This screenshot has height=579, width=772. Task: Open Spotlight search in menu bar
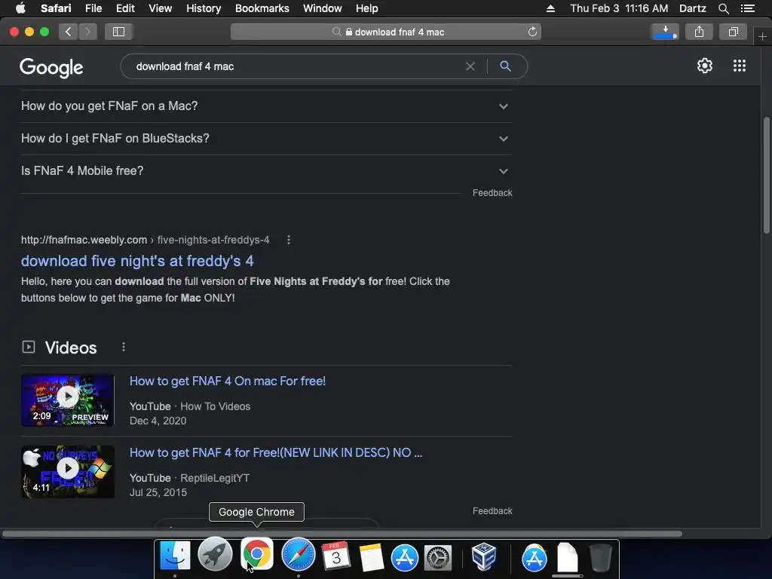point(723,8)
